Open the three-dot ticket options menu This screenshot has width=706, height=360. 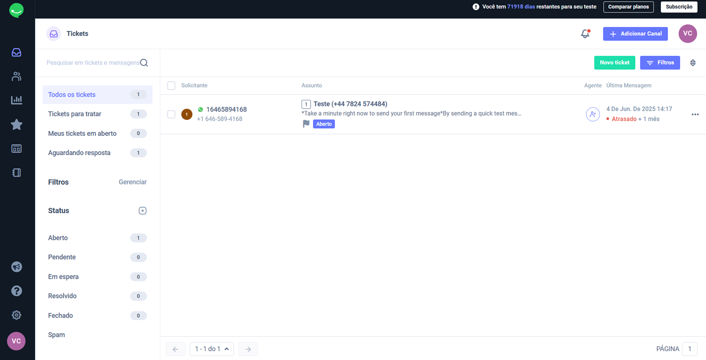pyautogui.click(x=695, y=114)
